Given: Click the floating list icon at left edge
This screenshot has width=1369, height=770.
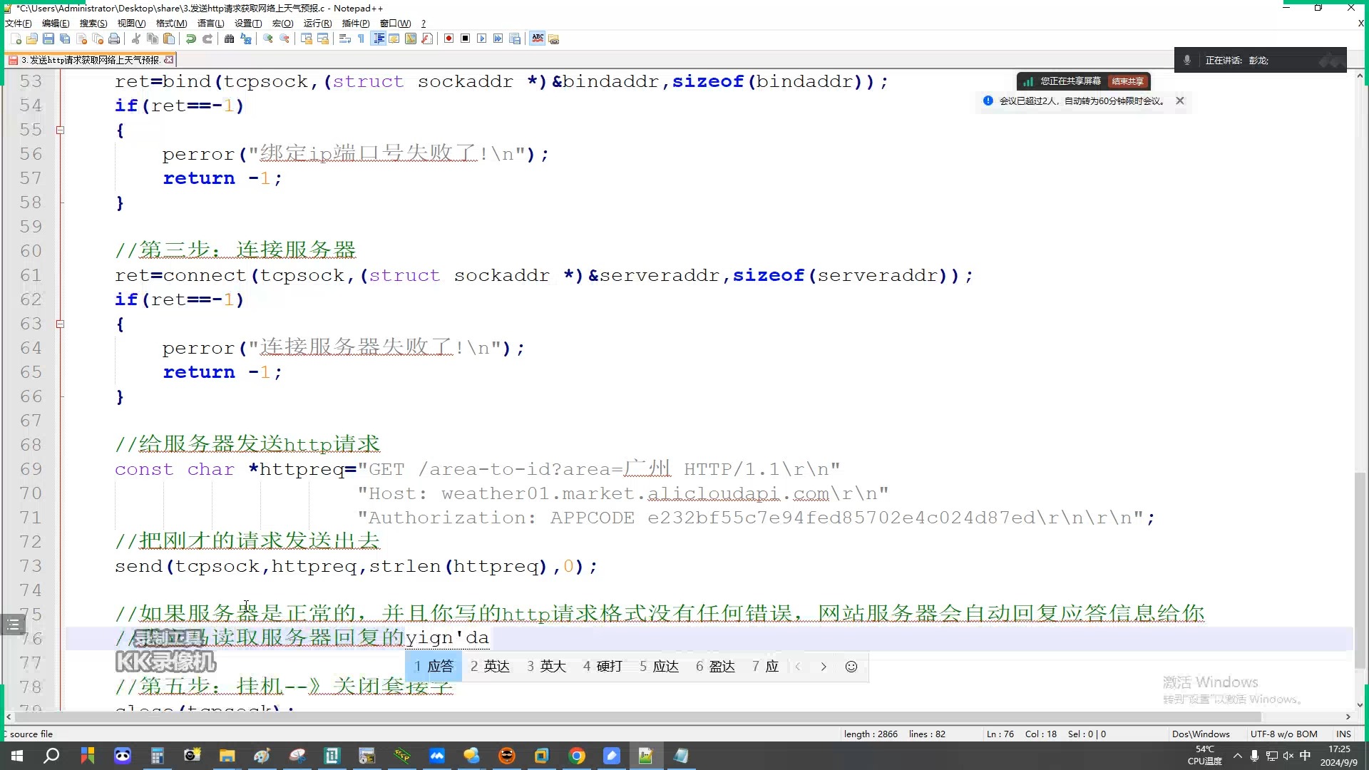Looking at the screenshot, I should 13,625.
